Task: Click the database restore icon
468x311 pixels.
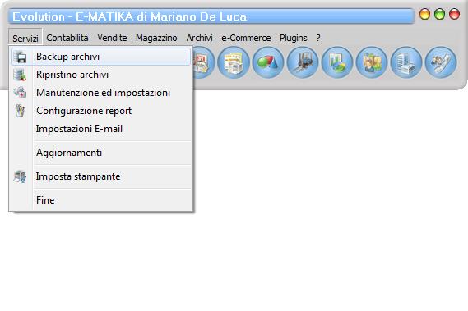Action: coord(20,75)
